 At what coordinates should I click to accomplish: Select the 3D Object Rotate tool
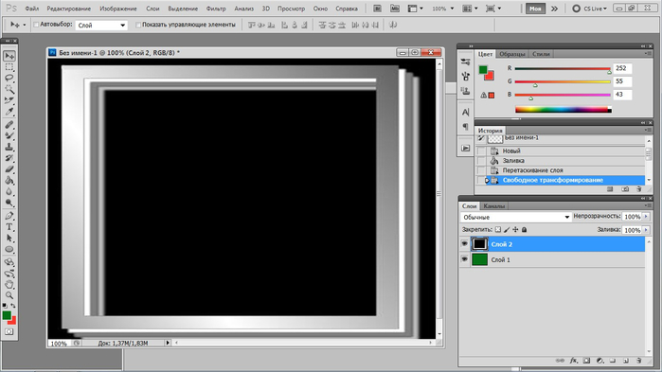9,262
